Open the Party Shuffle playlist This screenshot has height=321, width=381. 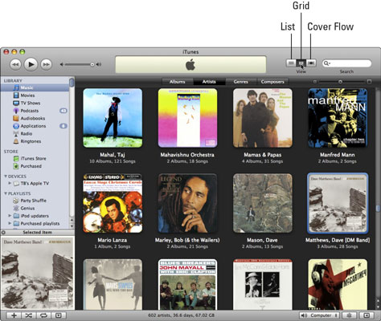(35, 201)
